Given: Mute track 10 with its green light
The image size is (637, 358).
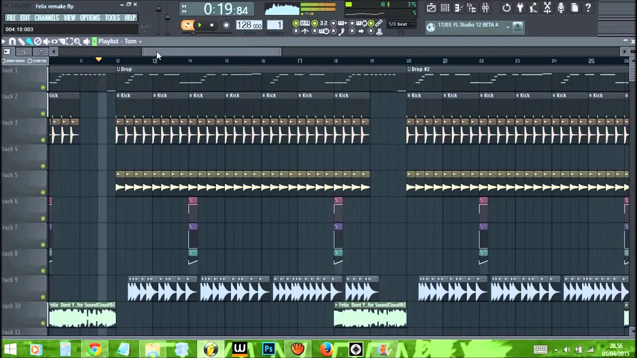Looking at the screenshot, I should 43,324.
